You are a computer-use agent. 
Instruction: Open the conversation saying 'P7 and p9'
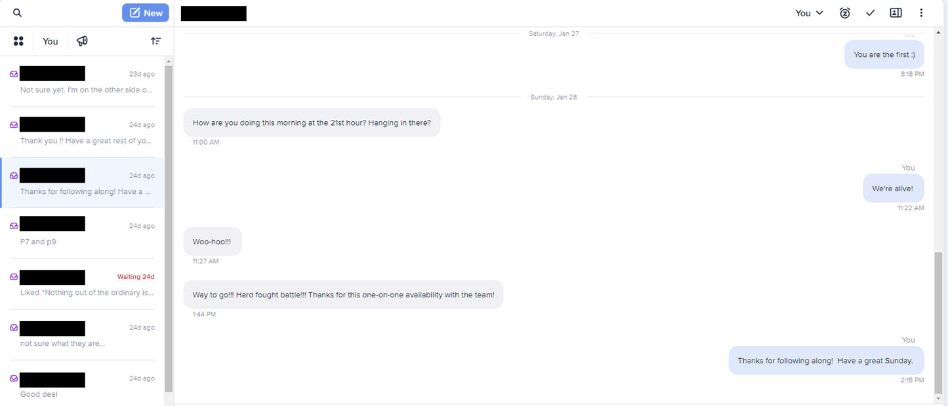(x=85, y=242)
